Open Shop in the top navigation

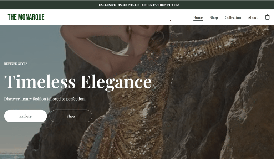(214, 17)
